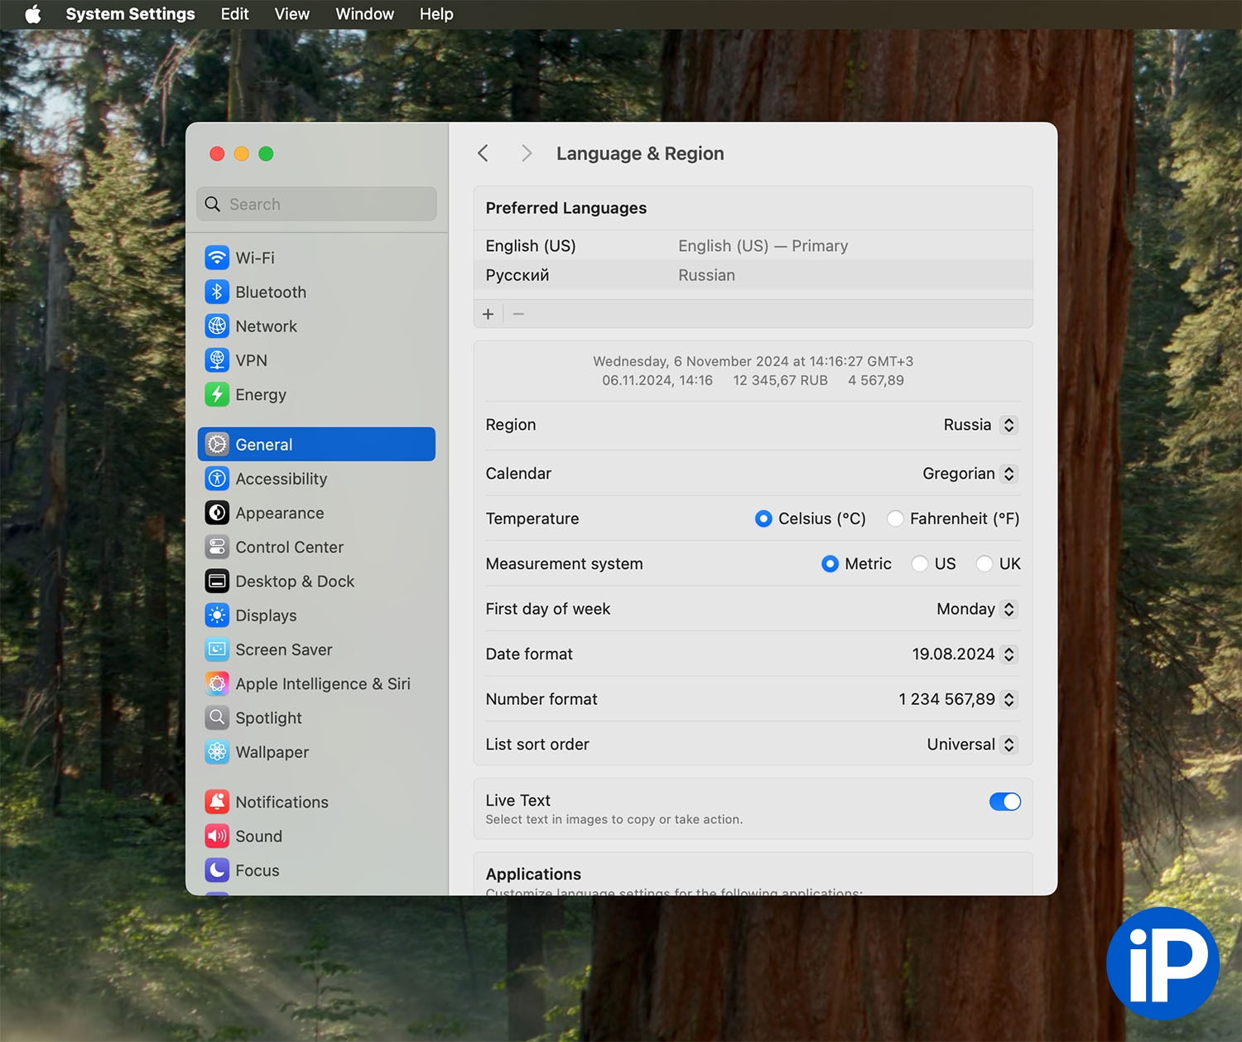Go back using the left chevron

484,153
